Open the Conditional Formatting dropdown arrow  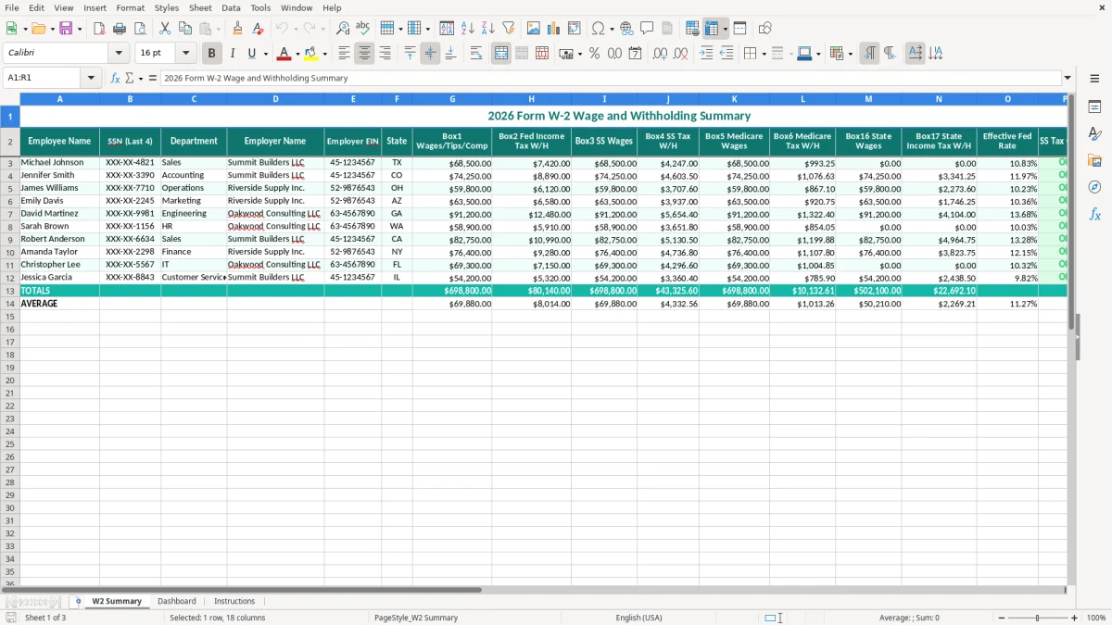tap(851, 54)
